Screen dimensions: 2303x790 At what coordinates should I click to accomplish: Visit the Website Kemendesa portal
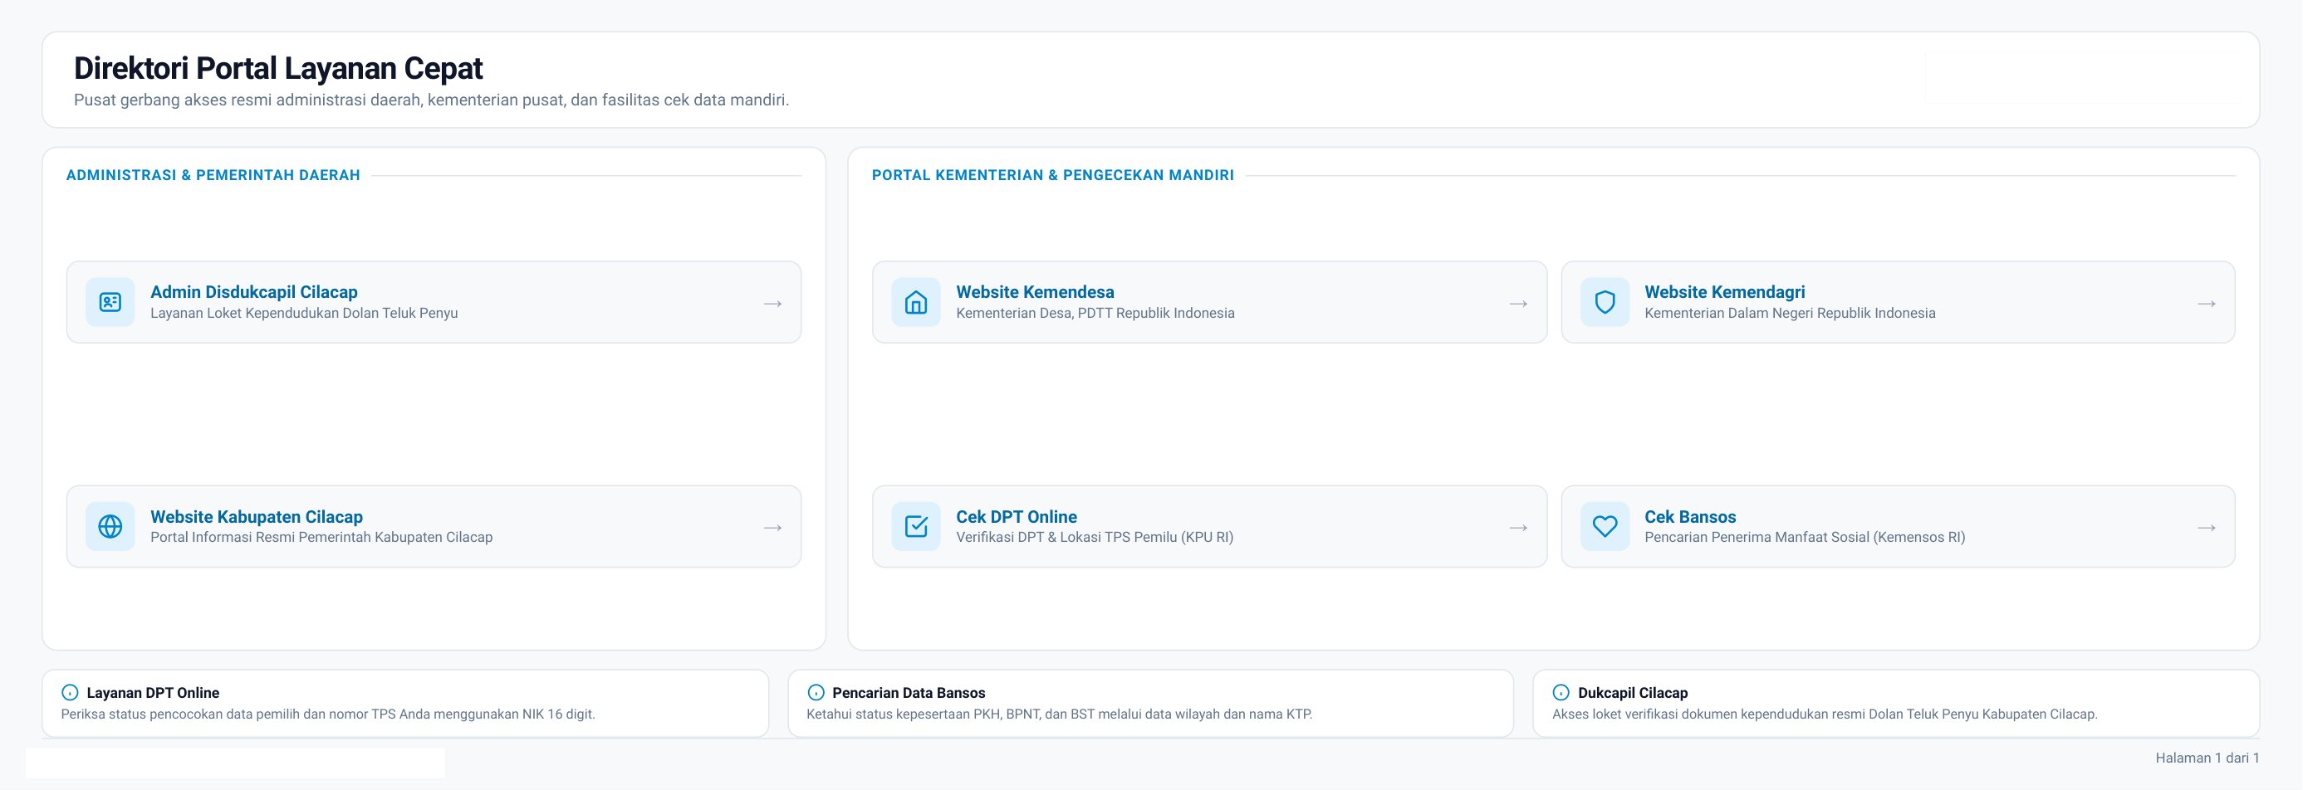[1209, 302]
